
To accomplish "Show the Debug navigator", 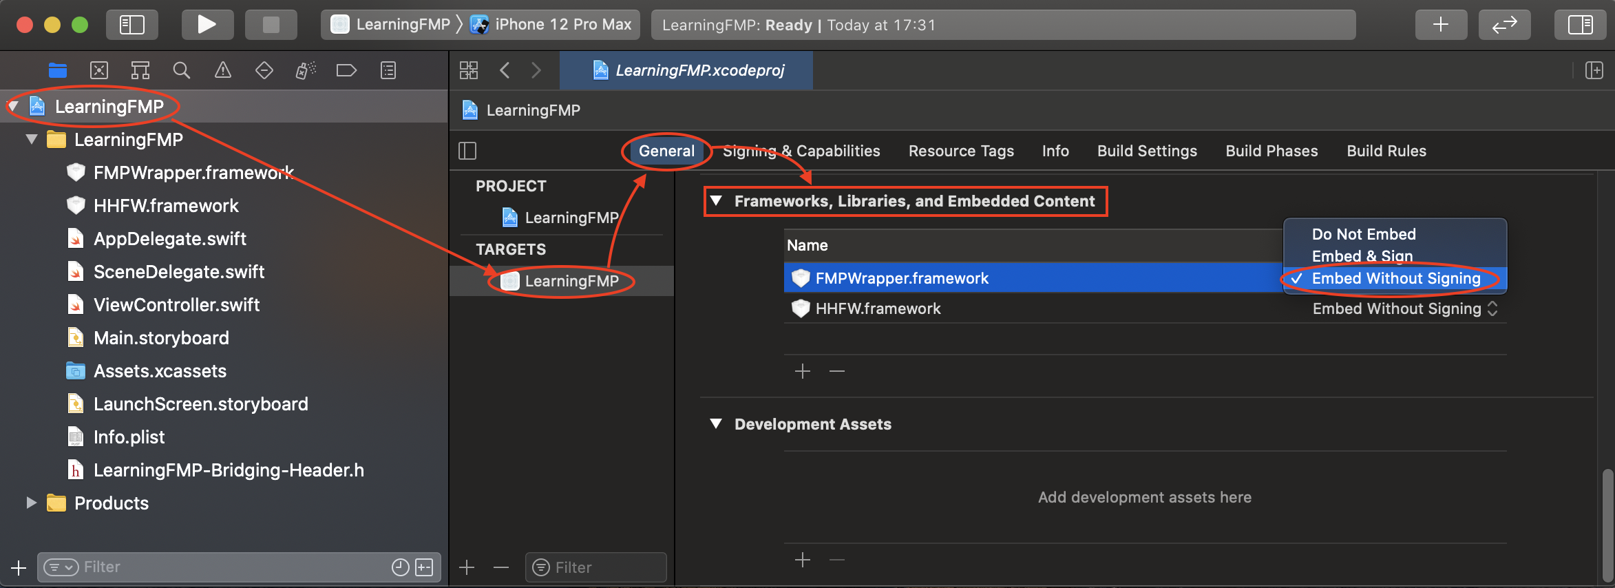I will [x=306, y=70].
